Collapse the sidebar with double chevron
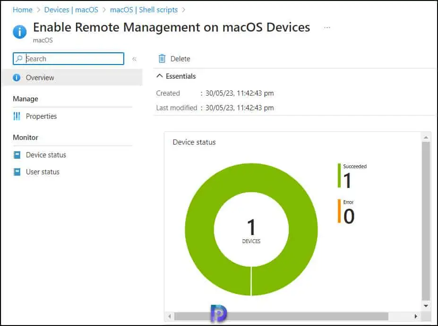Image resolution: width=438 pixels, height=326 pixels. [134, 59]
